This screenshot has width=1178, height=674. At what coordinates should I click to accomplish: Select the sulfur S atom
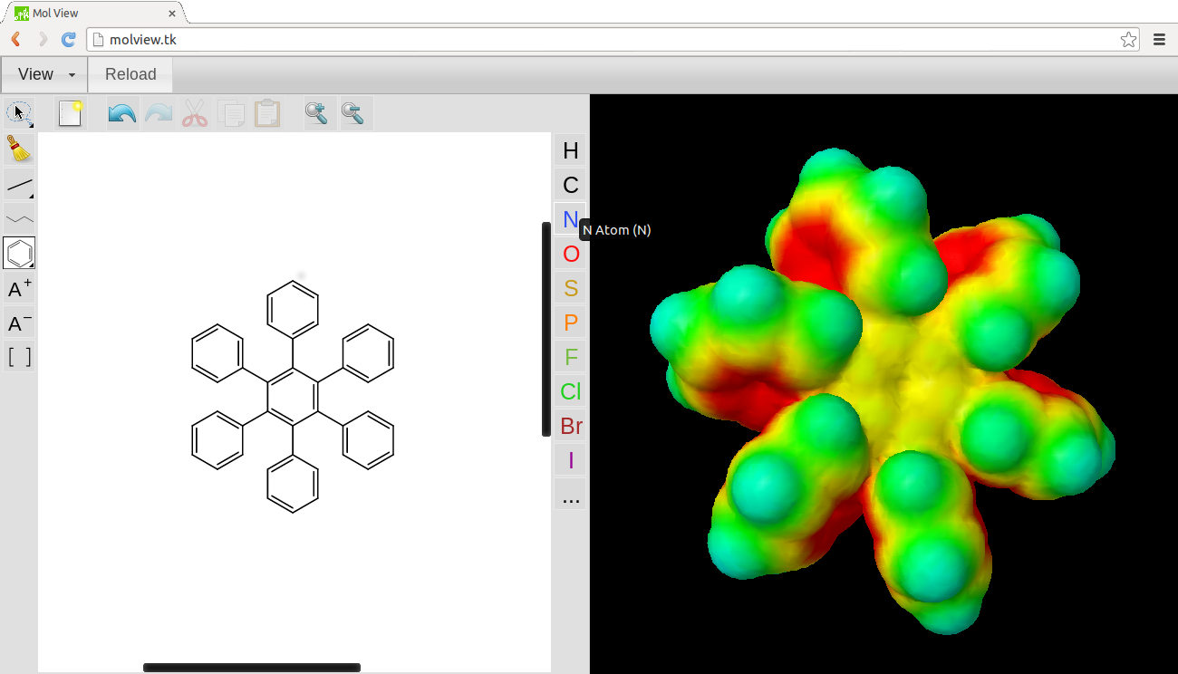[x=571, y=288]
